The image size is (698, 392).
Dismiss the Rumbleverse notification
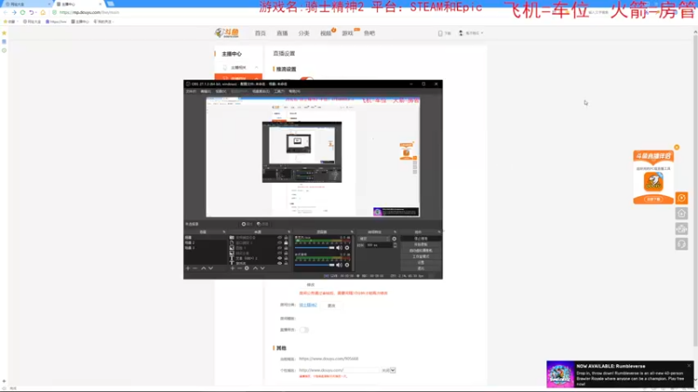click(689, 366)
